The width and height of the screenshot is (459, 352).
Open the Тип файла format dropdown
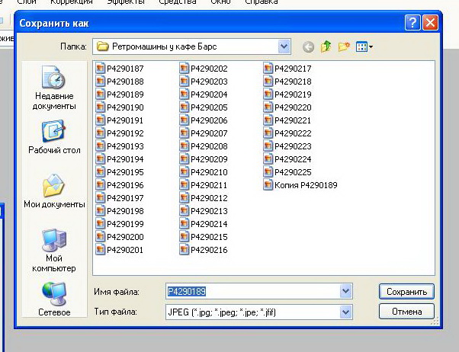pos(346,312)
